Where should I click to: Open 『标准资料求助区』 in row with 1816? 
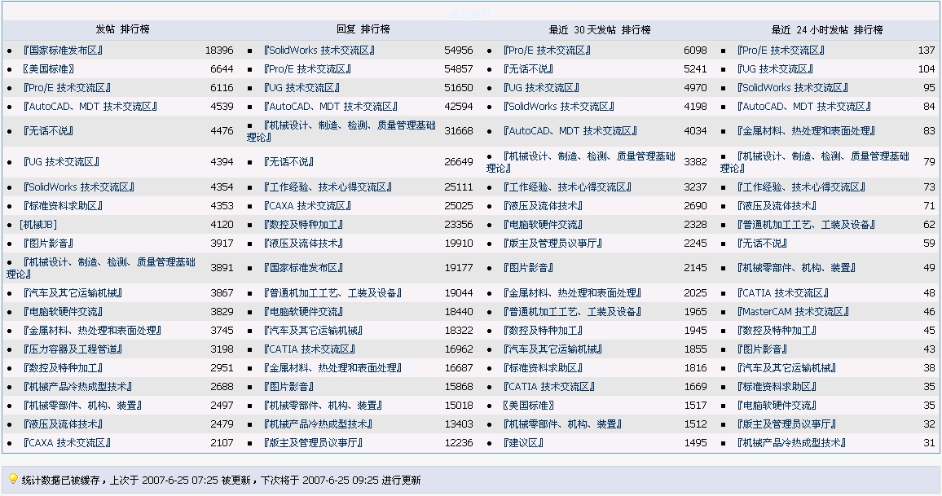pos(543,368)
